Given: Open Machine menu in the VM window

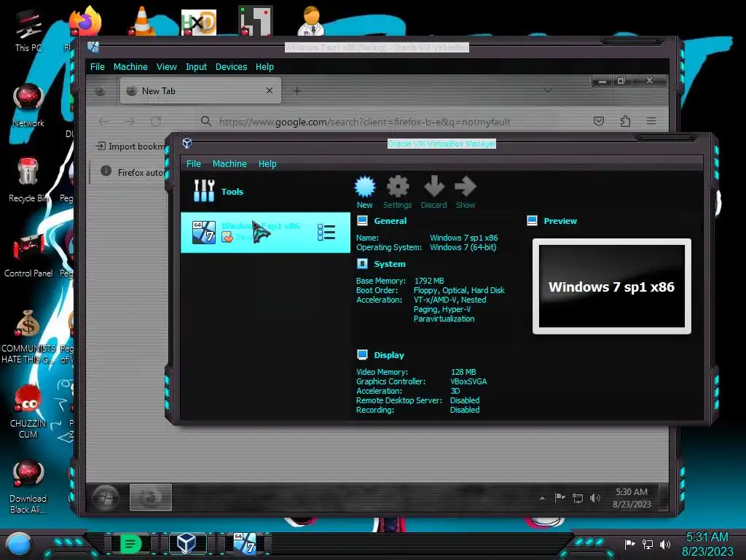Looking at the screenshot, I should 130,66.
